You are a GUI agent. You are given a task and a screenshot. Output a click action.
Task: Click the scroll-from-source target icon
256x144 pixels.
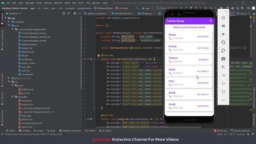click(64, 13)
